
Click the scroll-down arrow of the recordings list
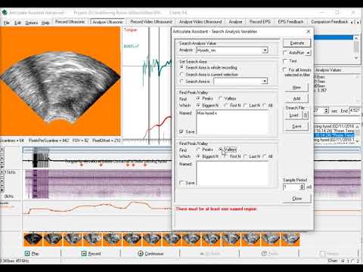coord(358,142)
